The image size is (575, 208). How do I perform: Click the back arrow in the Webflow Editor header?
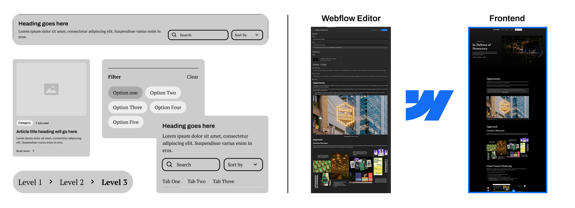(x=313, y=30)
